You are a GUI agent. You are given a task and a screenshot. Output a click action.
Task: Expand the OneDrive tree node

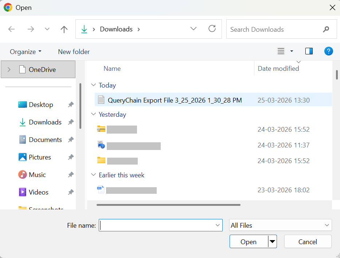click(x=9, y=69)
